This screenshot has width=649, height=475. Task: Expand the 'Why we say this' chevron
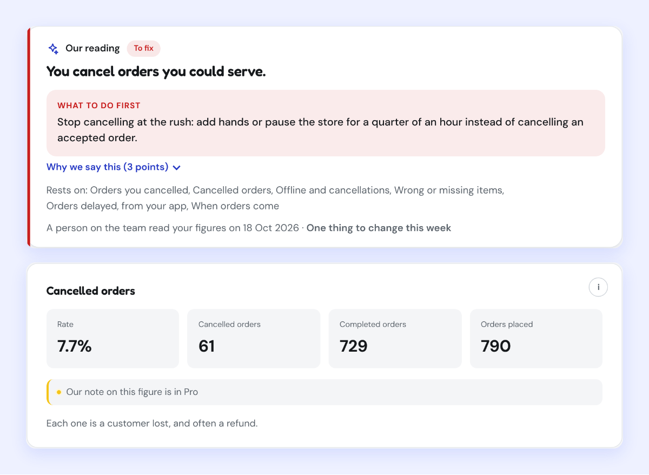tap(176, 168)
